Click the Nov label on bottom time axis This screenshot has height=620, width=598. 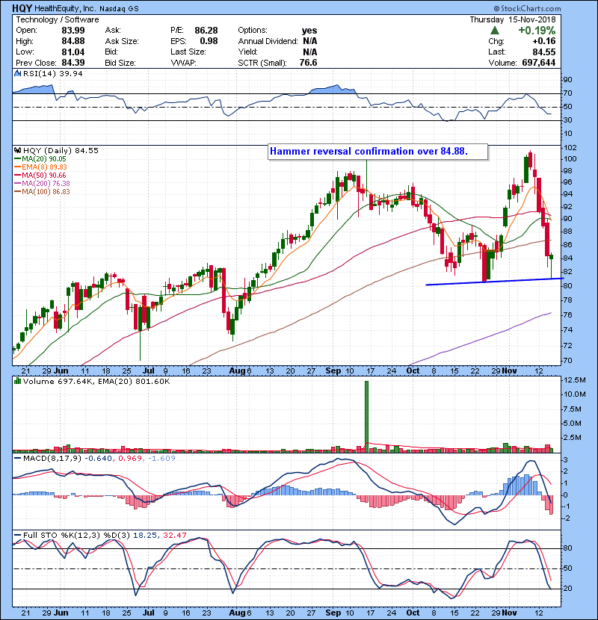(509, 613)
